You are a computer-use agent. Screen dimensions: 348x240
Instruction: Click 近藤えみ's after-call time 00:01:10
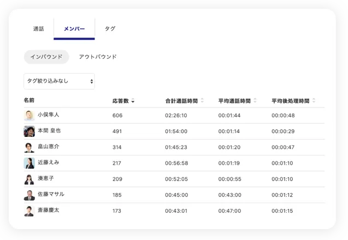[282, 163]
